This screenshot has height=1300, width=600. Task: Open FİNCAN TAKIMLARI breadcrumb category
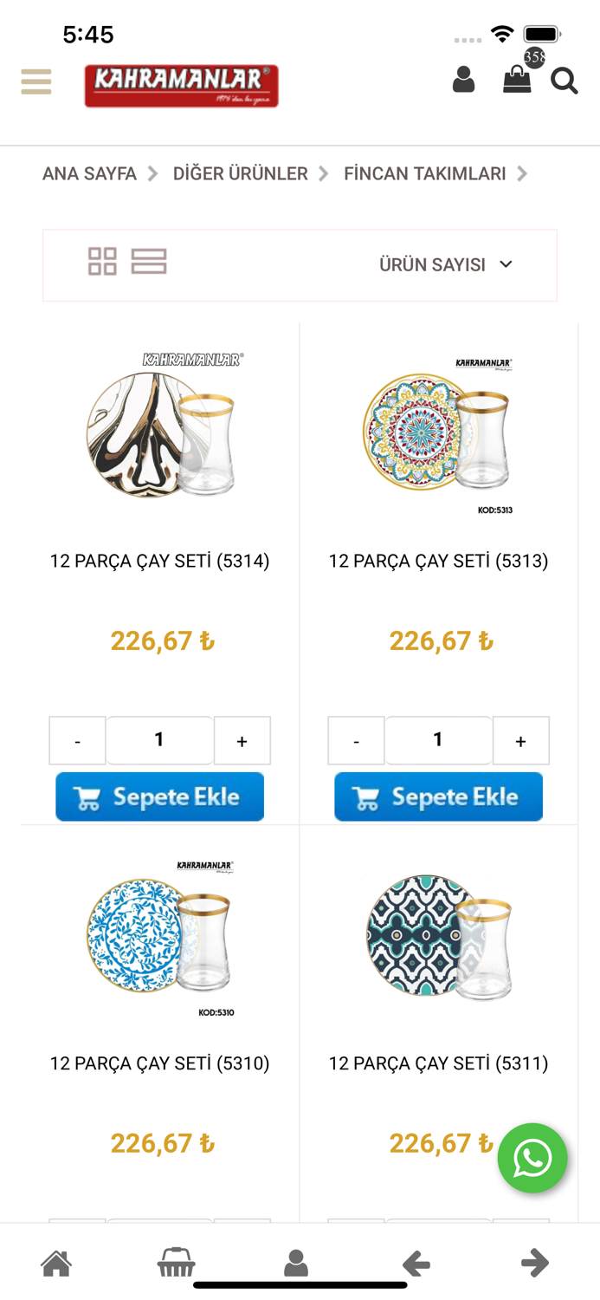(x=424, y=173)
